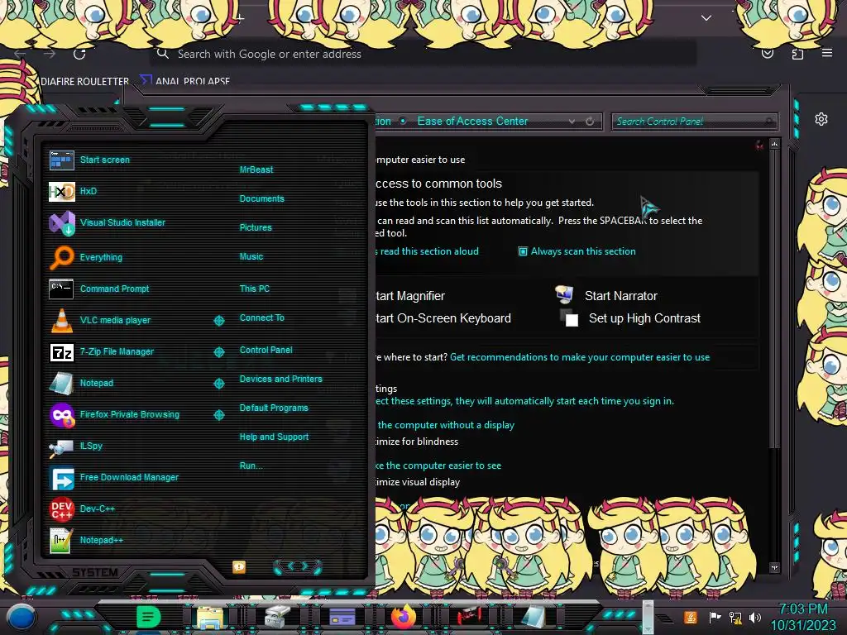This screenshot has height=635, width=847.
Task: Select Connect To in Start menu
Action: pos(261,318)
